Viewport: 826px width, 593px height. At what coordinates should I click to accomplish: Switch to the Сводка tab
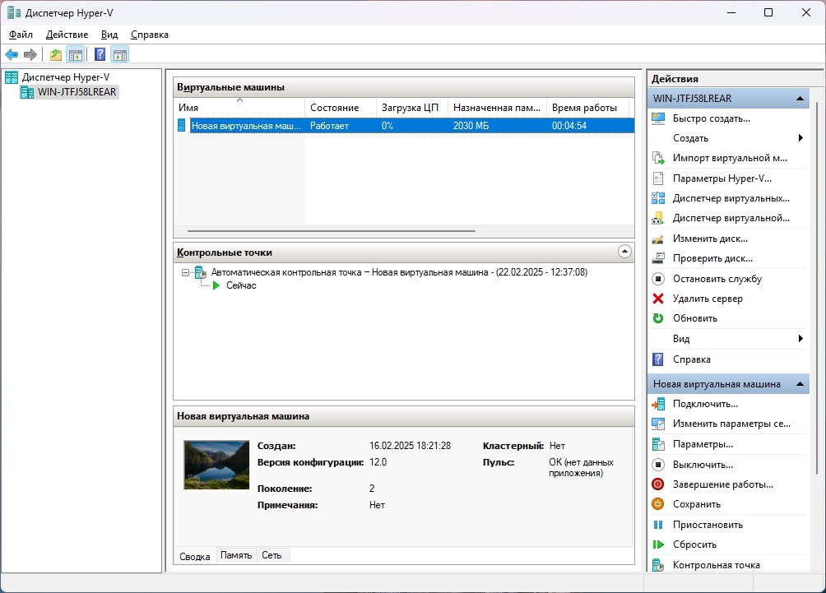[x=195, y=556]
